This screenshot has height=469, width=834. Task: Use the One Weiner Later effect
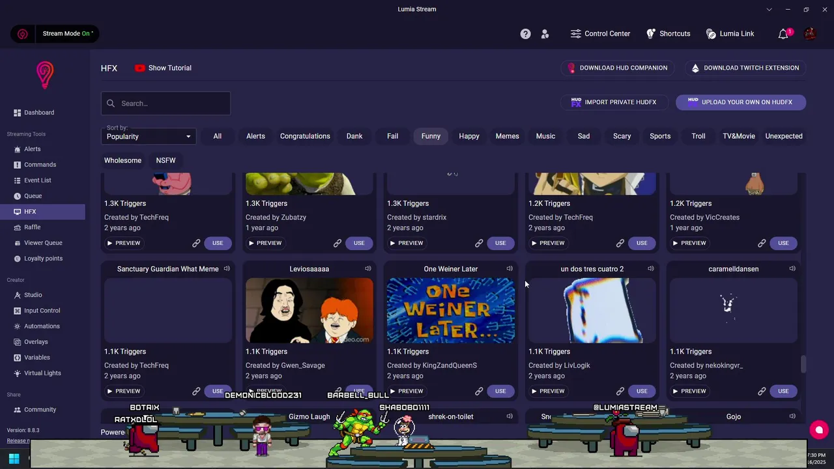pyautogui.click(x=500, y=391)
